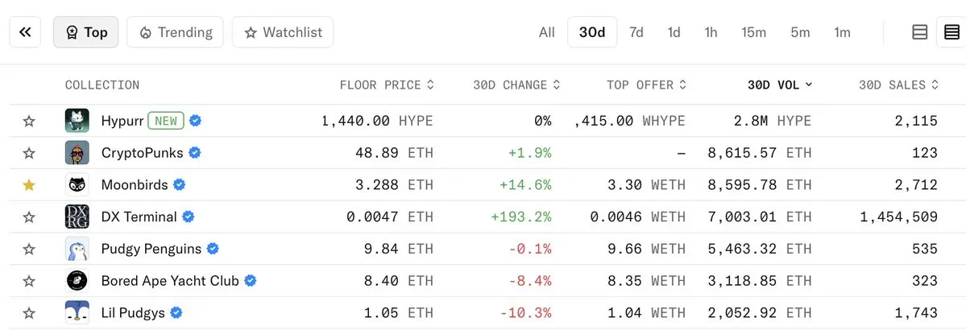
Task: Open the Moonbirds collection link
Action: (135, 185)
